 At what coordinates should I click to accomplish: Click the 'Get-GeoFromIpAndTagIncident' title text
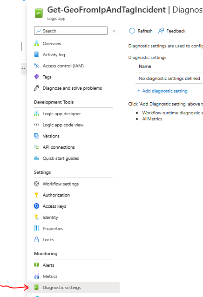[x=106, y=10]
